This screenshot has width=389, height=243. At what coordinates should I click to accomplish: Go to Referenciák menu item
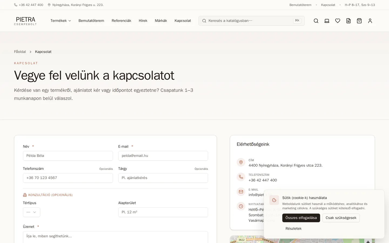coord(121,21)
